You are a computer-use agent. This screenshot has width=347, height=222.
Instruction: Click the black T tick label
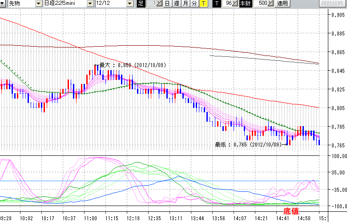pyautogui.click(x=216, y=4)
